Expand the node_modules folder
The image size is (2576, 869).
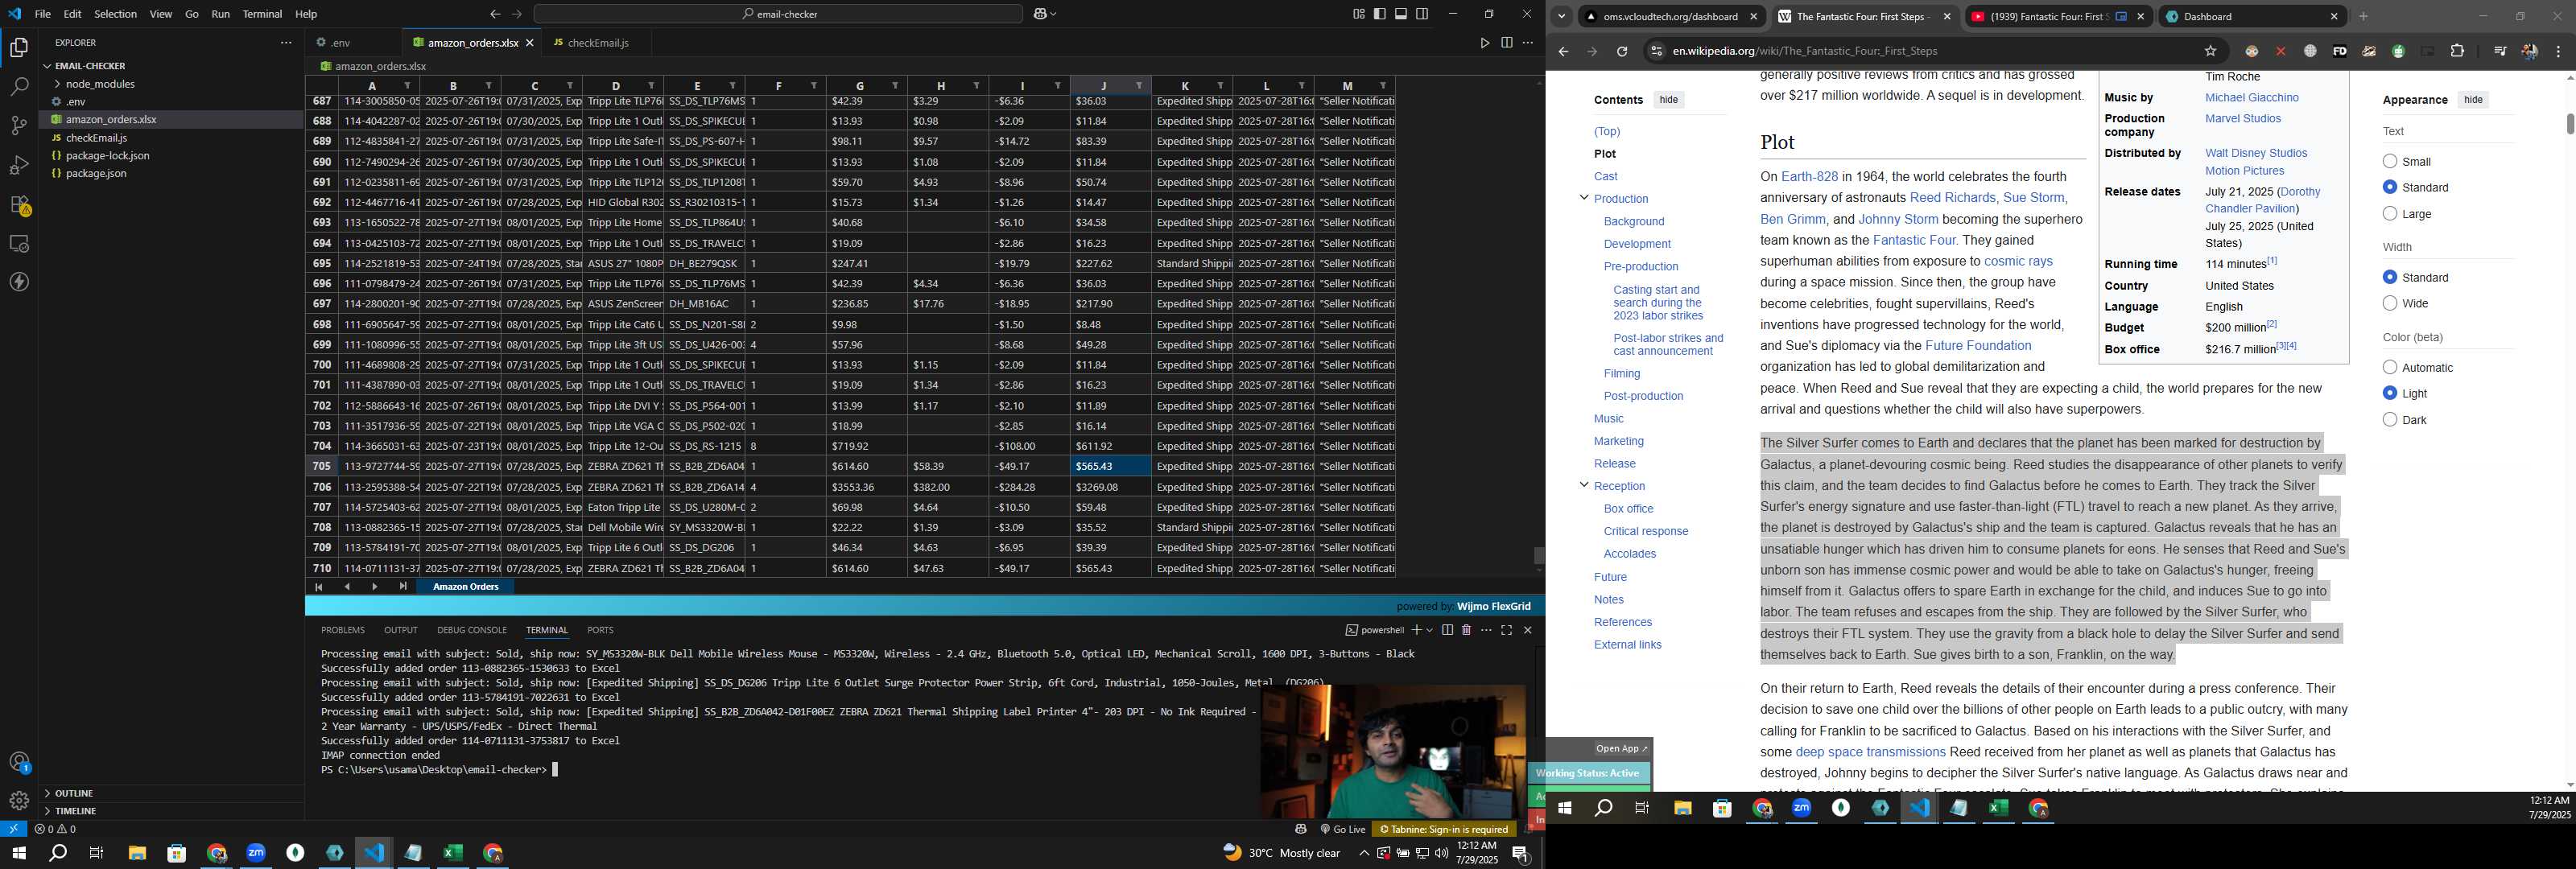coord(58,84)
